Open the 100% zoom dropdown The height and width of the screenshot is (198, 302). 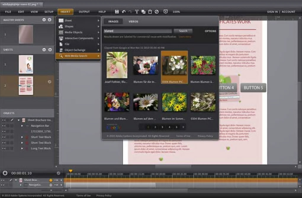tap(176, 12)
